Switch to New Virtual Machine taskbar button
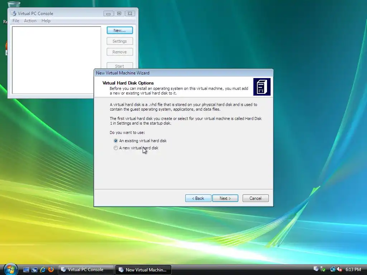 [x=143, y=270]
